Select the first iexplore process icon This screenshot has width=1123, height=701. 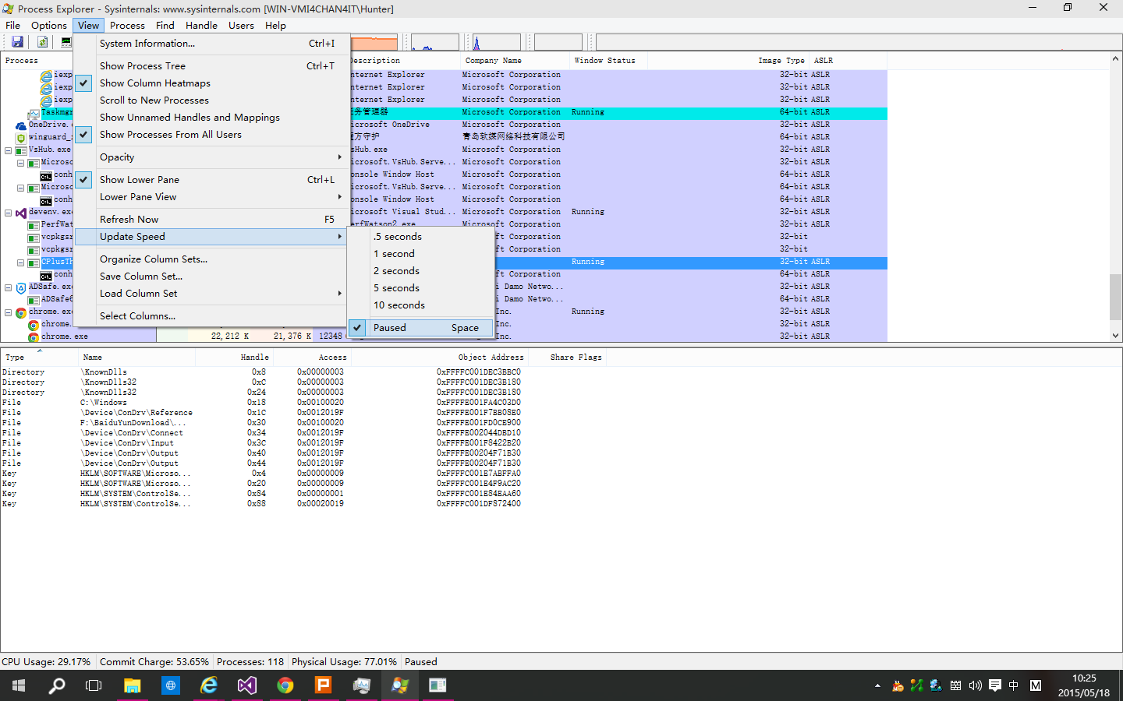46,75
